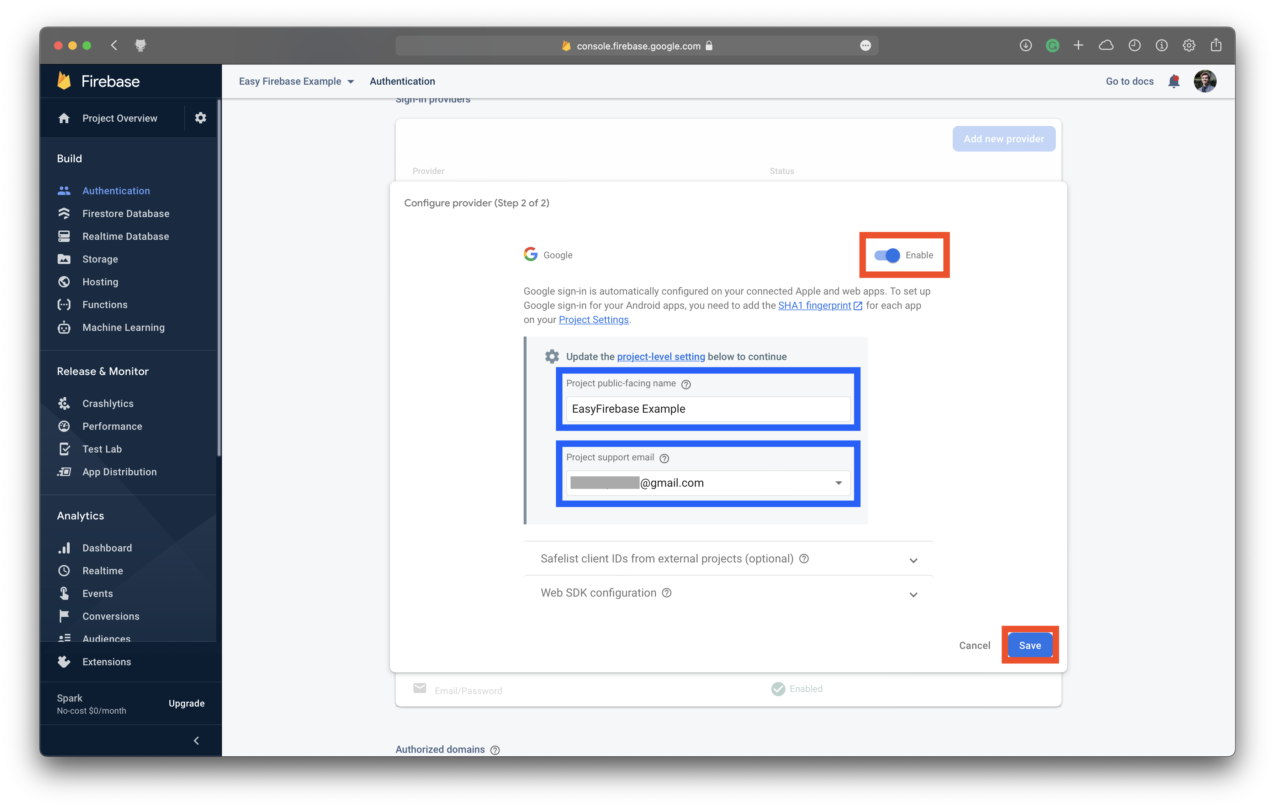Screen dimensions: 1275x809
Task: Click the browser share icon
Action: tap(1216, 46)
